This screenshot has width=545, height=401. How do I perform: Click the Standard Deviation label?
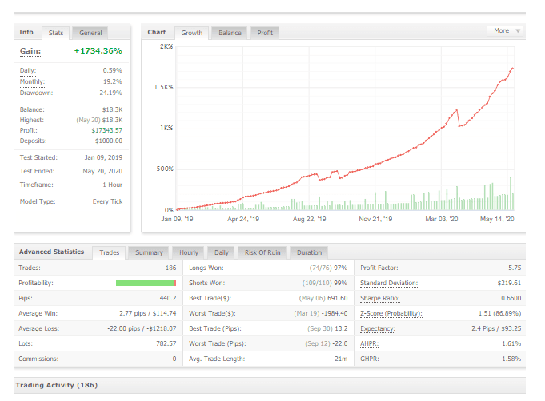tap(389, 283)
